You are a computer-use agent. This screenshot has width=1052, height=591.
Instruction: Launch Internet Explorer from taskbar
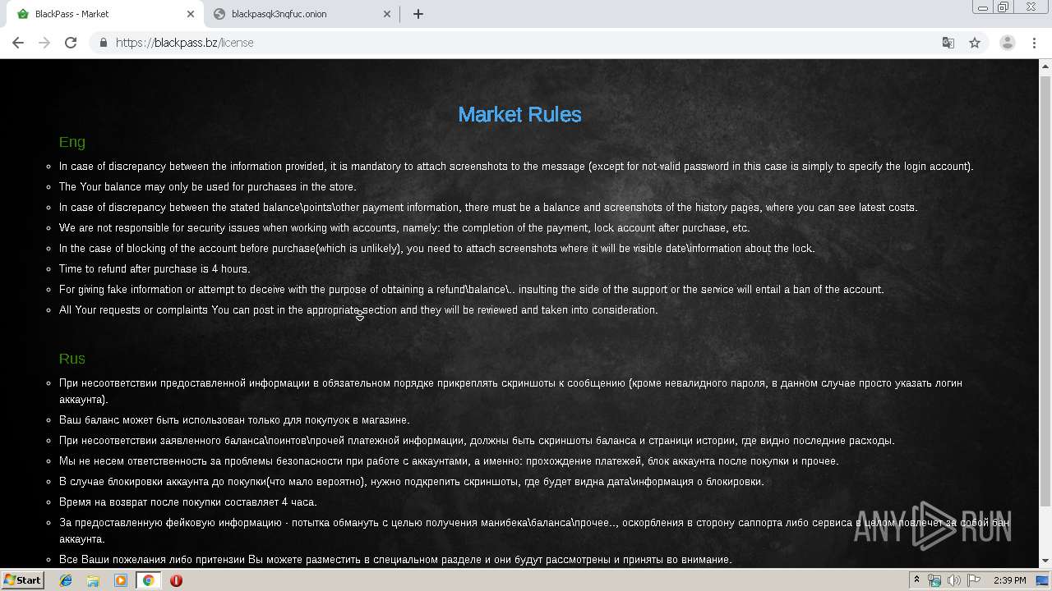66,580
